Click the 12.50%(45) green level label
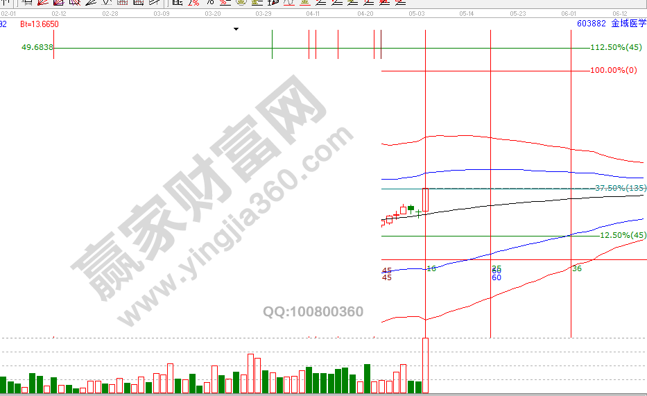The height and width of the screenshot is (396, 647). tap(622, 236)
